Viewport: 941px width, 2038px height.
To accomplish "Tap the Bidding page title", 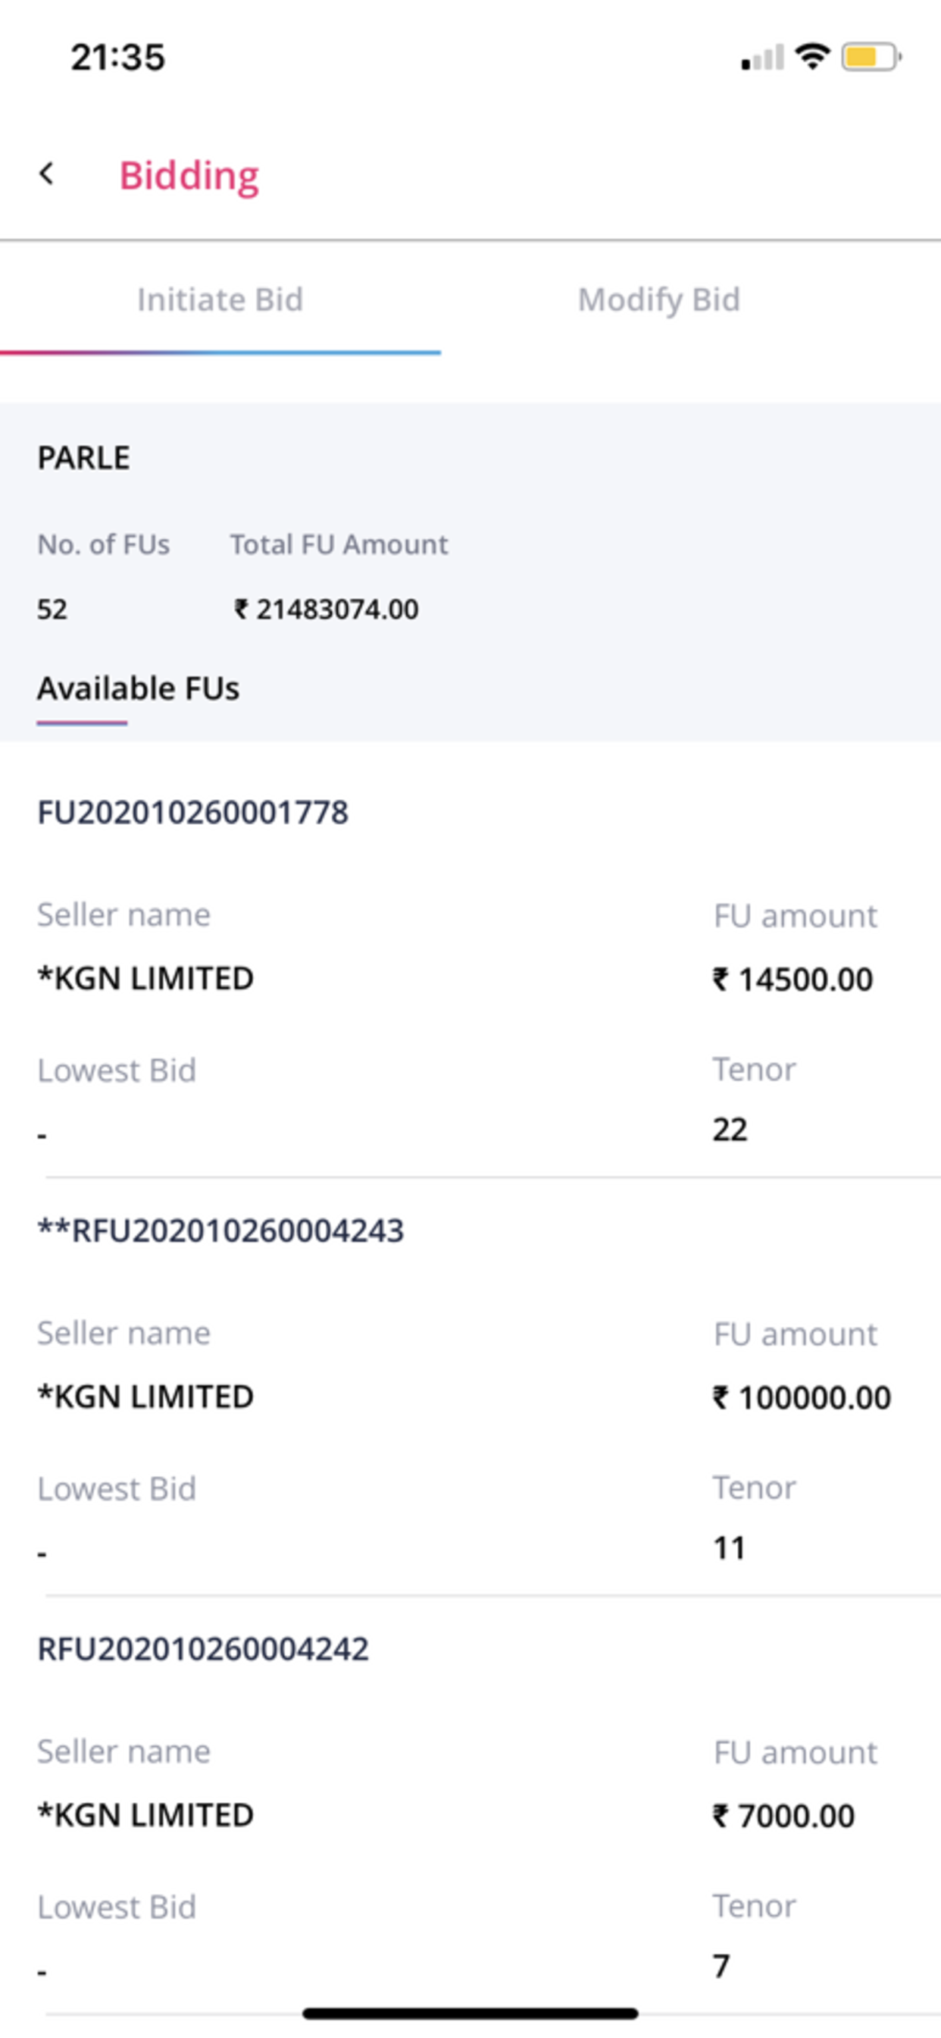I will click(189, 176).
